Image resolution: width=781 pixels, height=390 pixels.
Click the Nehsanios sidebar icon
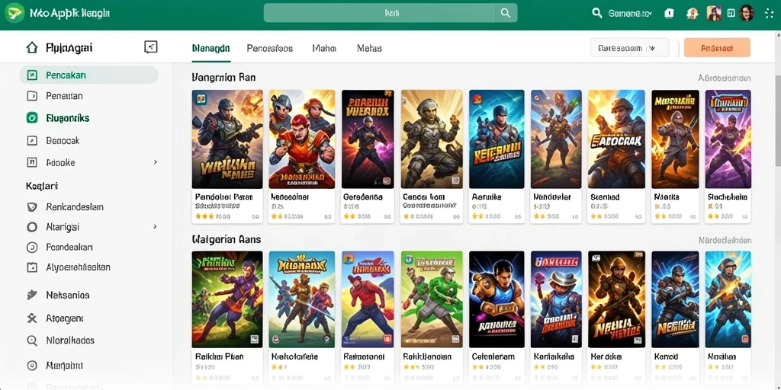coord(32,295)
